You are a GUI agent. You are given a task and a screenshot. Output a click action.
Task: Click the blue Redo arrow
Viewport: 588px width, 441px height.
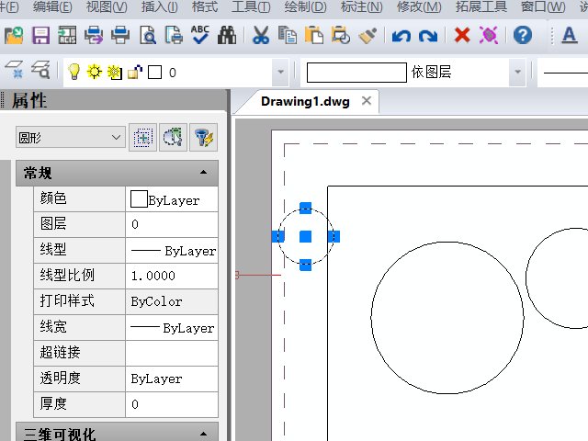tap(428, 36)
